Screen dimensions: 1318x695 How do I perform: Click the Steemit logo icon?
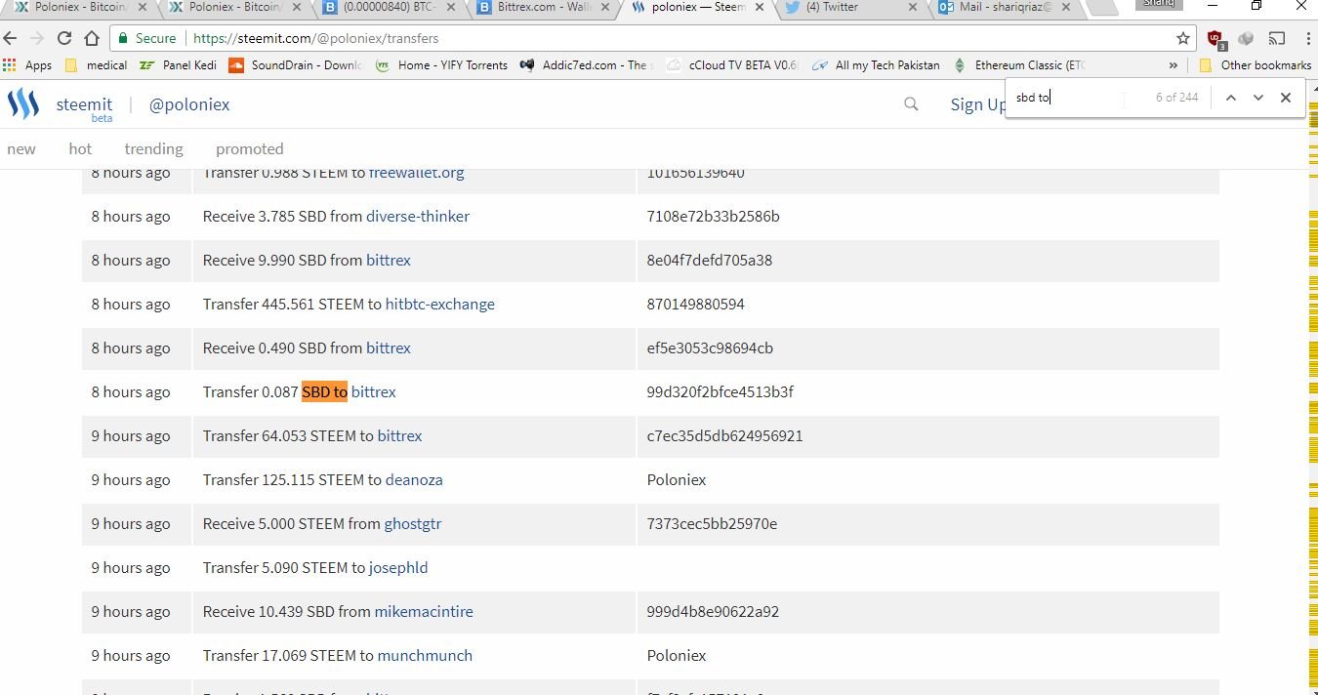pos(22,103)
